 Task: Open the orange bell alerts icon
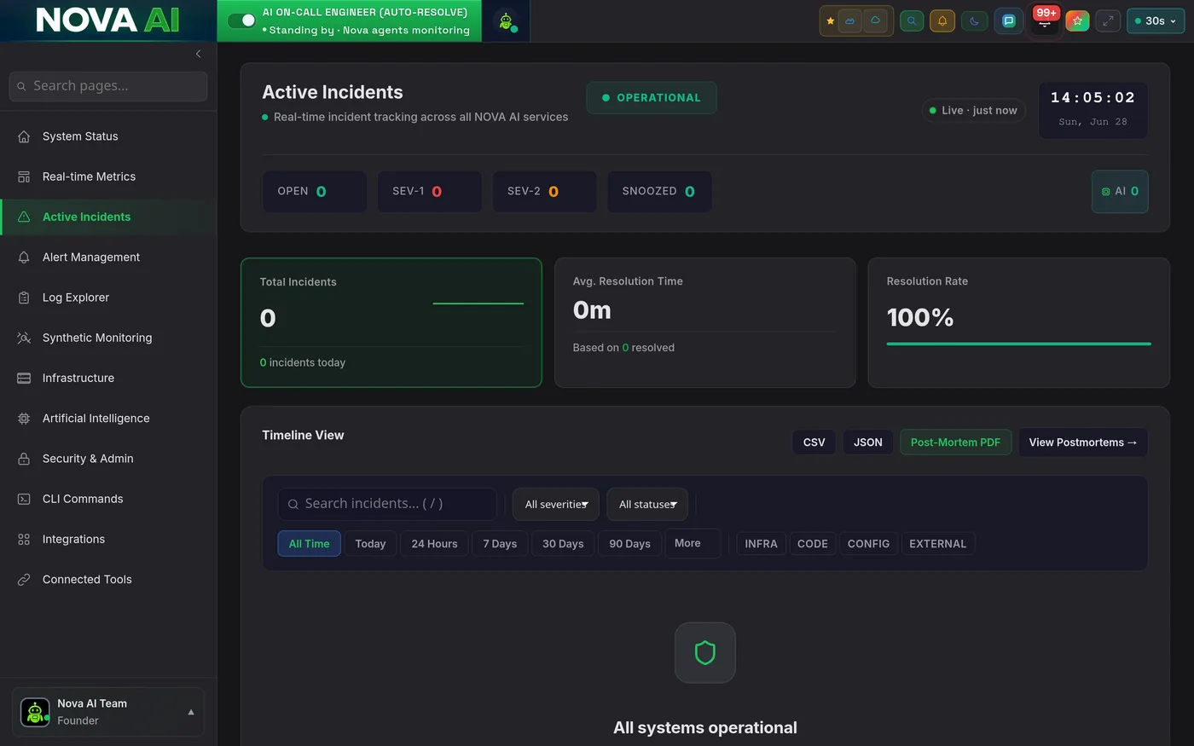coord(942,21)
